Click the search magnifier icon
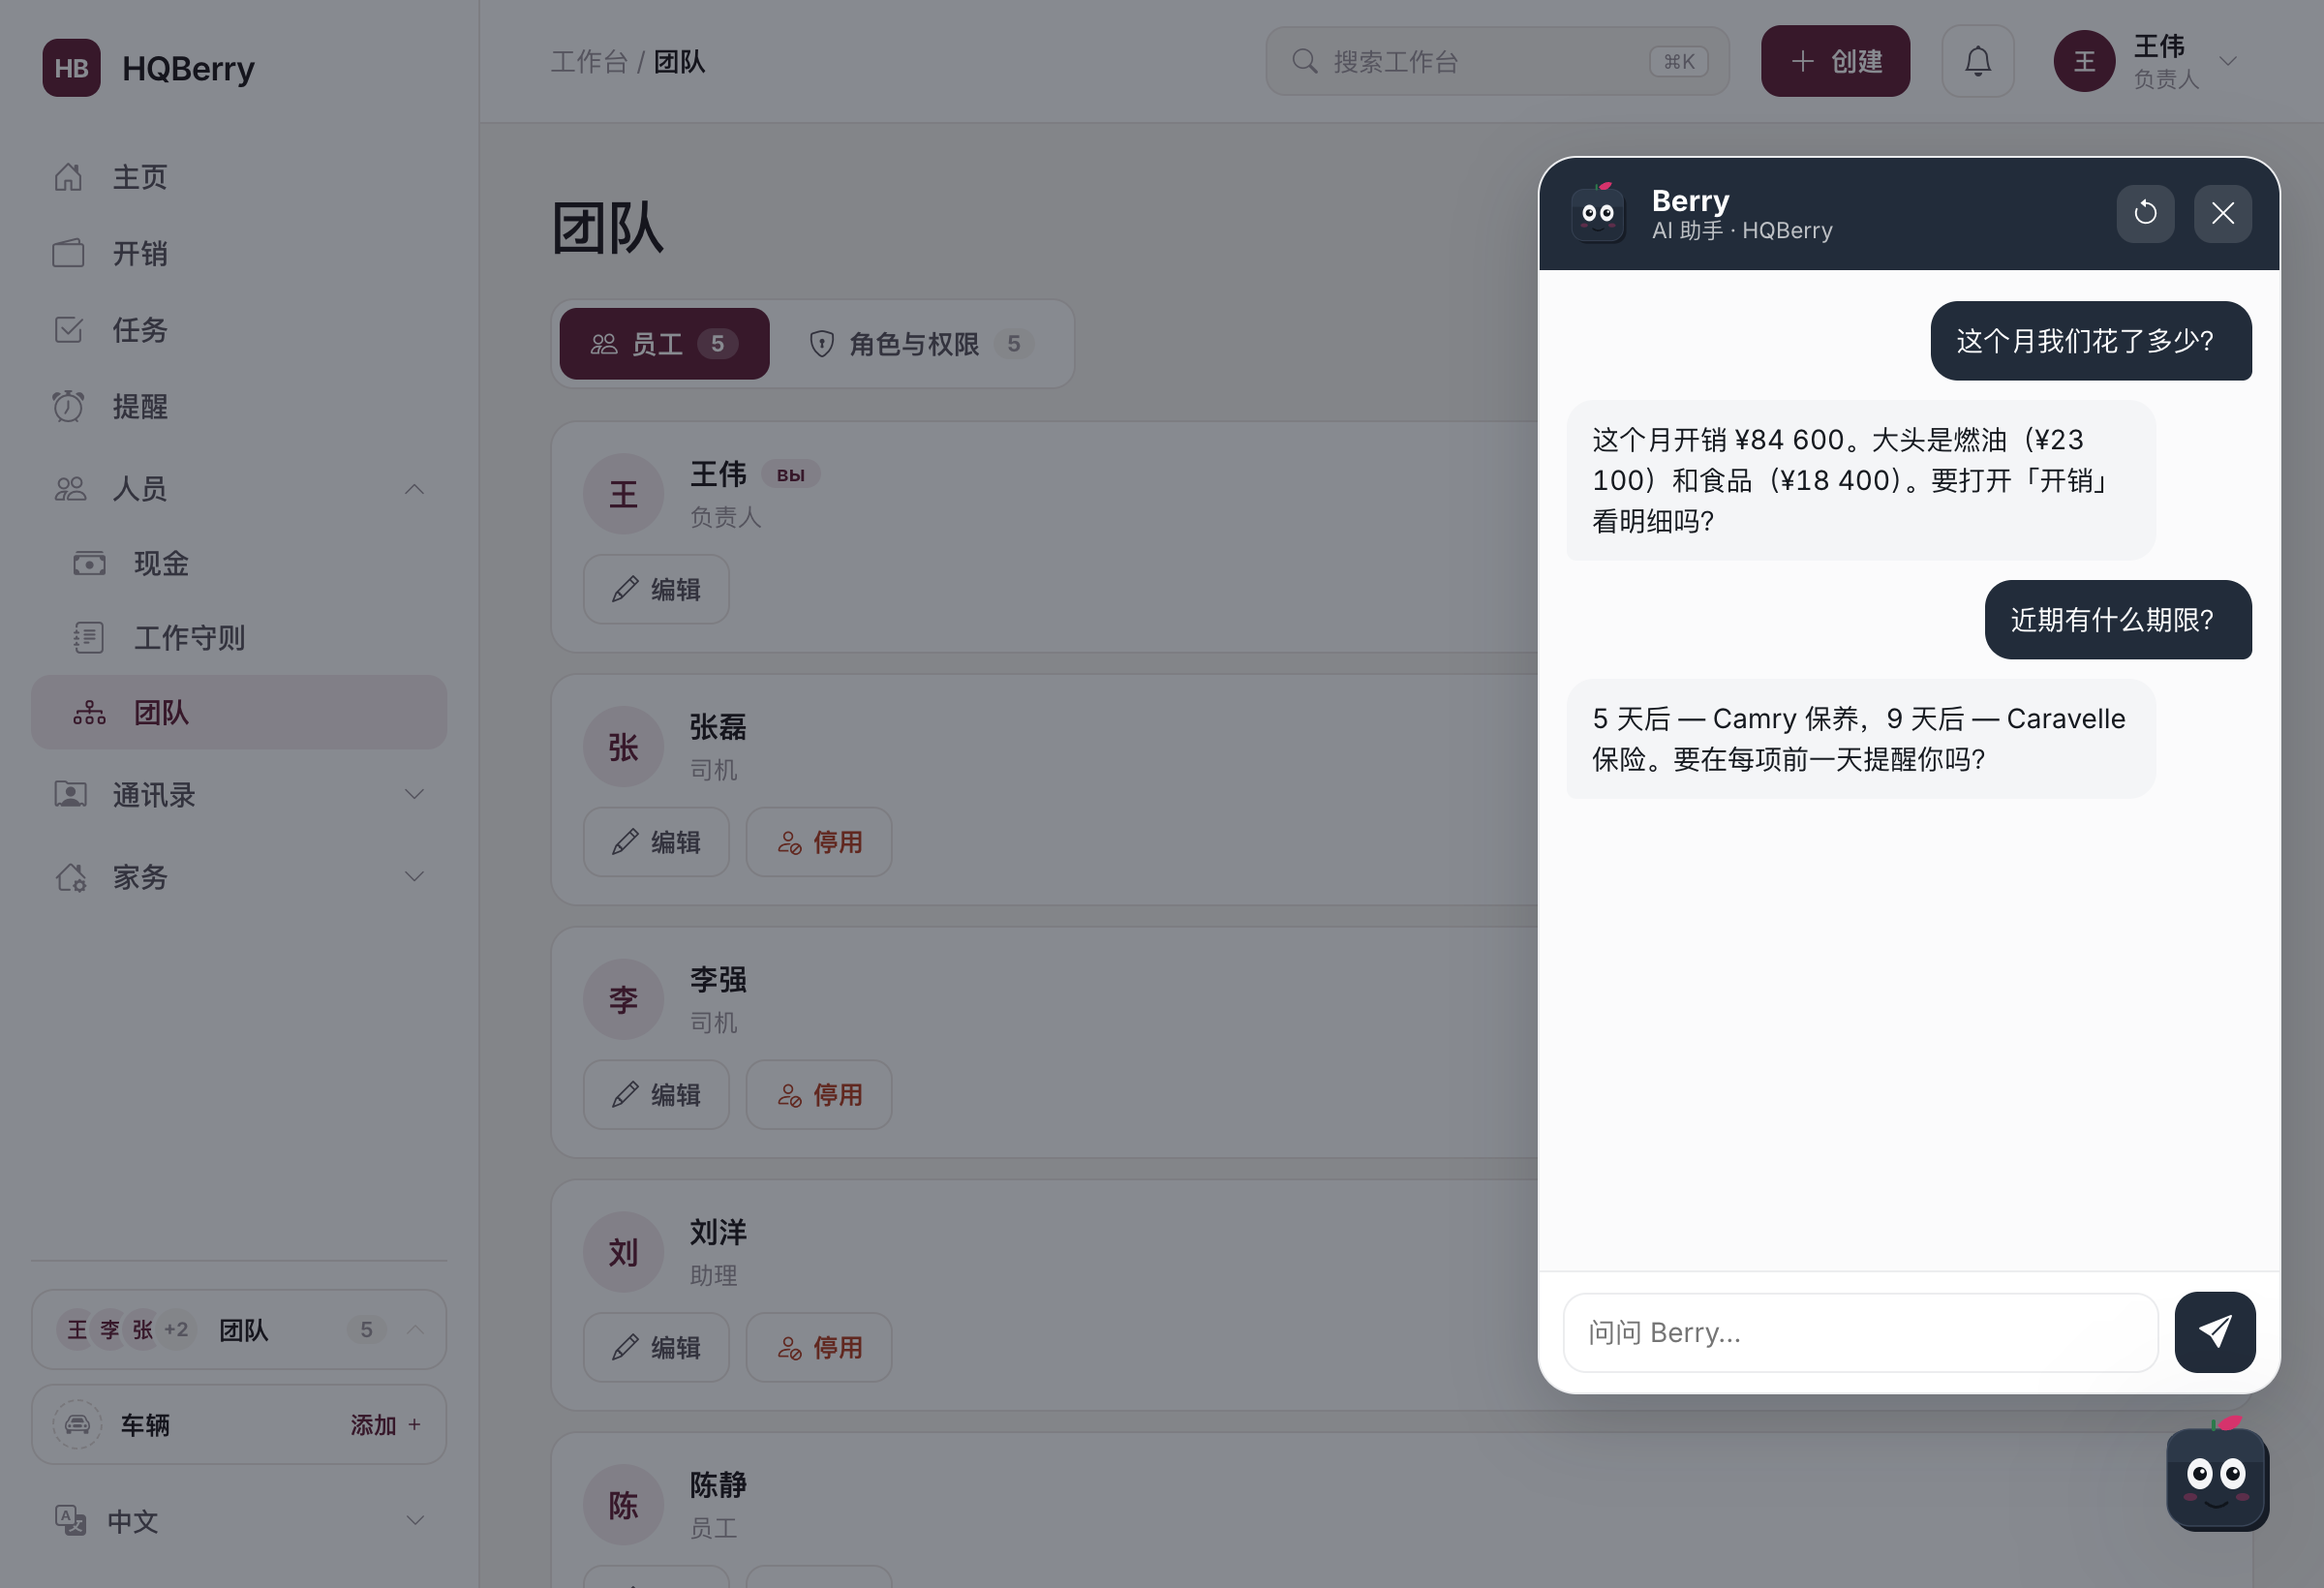 [x=1304, y=61]
